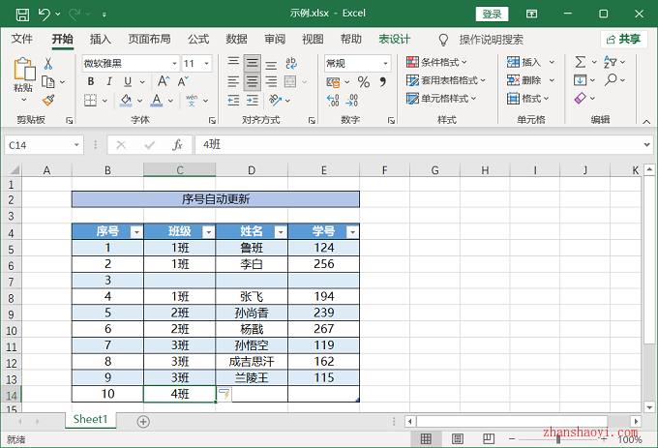Click the 登录 sign-in button

492,14
